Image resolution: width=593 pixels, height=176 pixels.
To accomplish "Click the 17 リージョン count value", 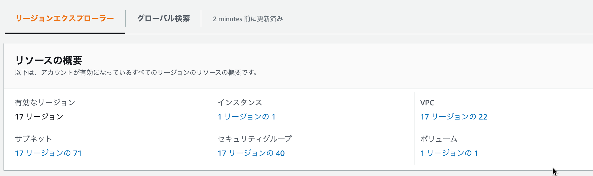I will click(x=39, y=117).
